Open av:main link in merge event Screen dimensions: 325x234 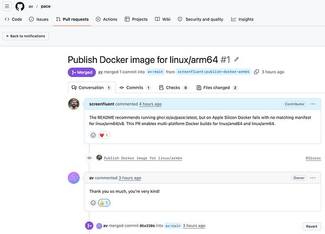tap(173, 225)
